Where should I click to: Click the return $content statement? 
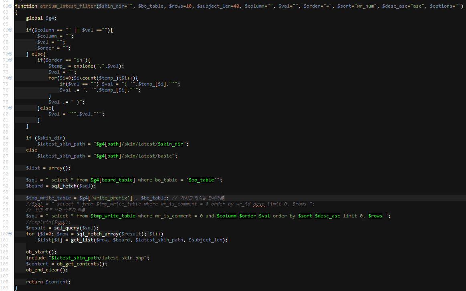point(48,282)
